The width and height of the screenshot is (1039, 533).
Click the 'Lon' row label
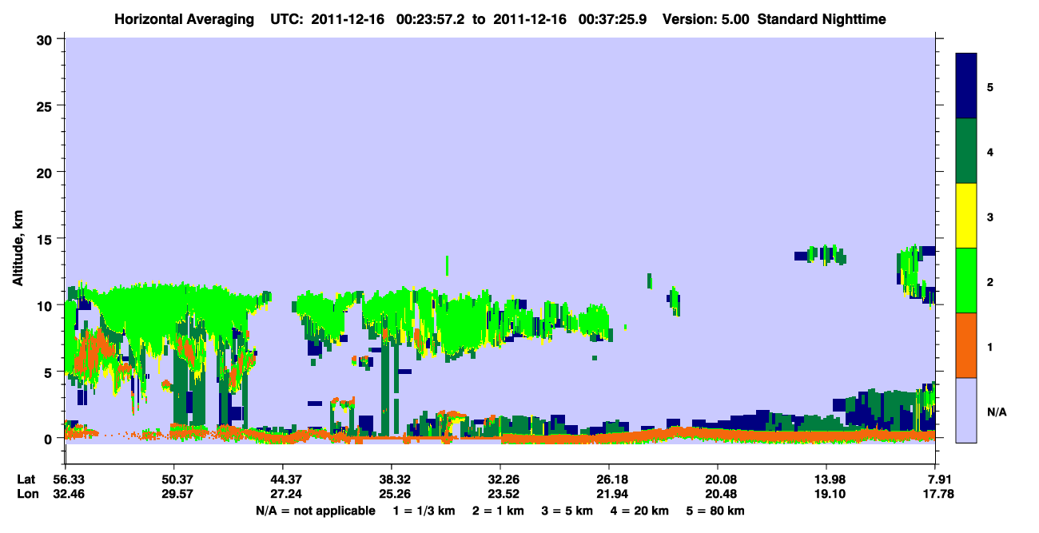click(26, 495)
